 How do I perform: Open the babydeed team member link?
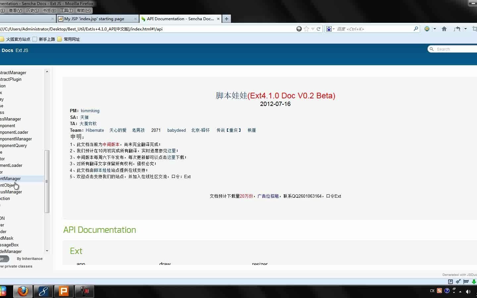pyautogui.click(x=177, y=130)
